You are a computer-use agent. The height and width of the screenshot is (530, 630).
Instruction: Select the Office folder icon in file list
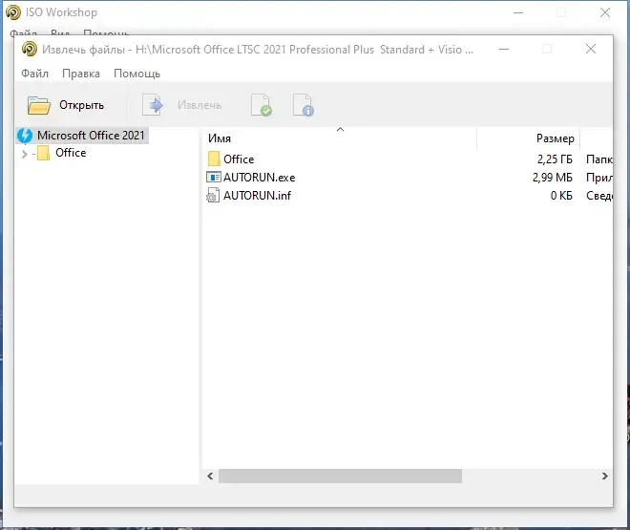pyautogui.click(x=214, y=159)
